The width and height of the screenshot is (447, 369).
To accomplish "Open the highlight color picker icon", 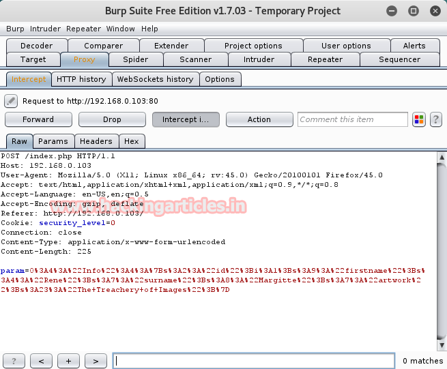I will (419, 119).
